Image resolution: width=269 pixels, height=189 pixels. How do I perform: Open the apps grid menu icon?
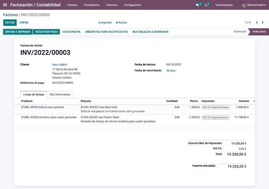coord(5,5)
